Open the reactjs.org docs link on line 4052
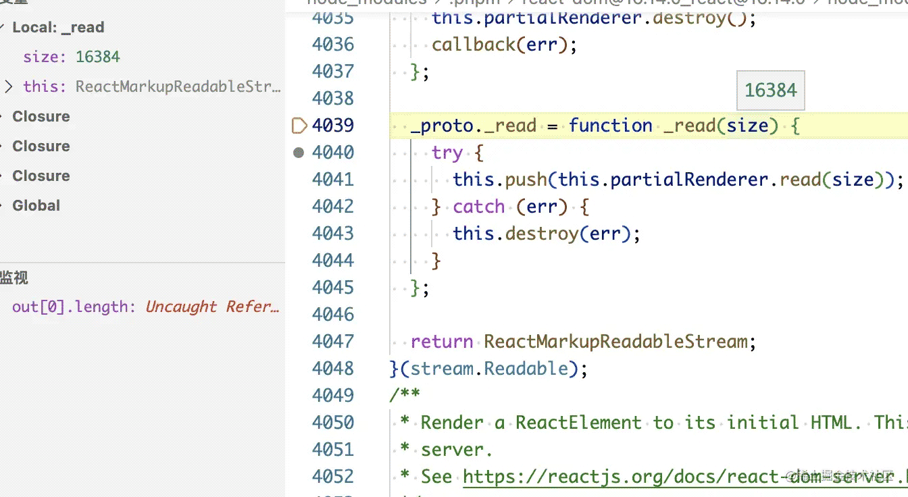Image resolution: width=908 pixels, height=497 pixels. (685, 477)
